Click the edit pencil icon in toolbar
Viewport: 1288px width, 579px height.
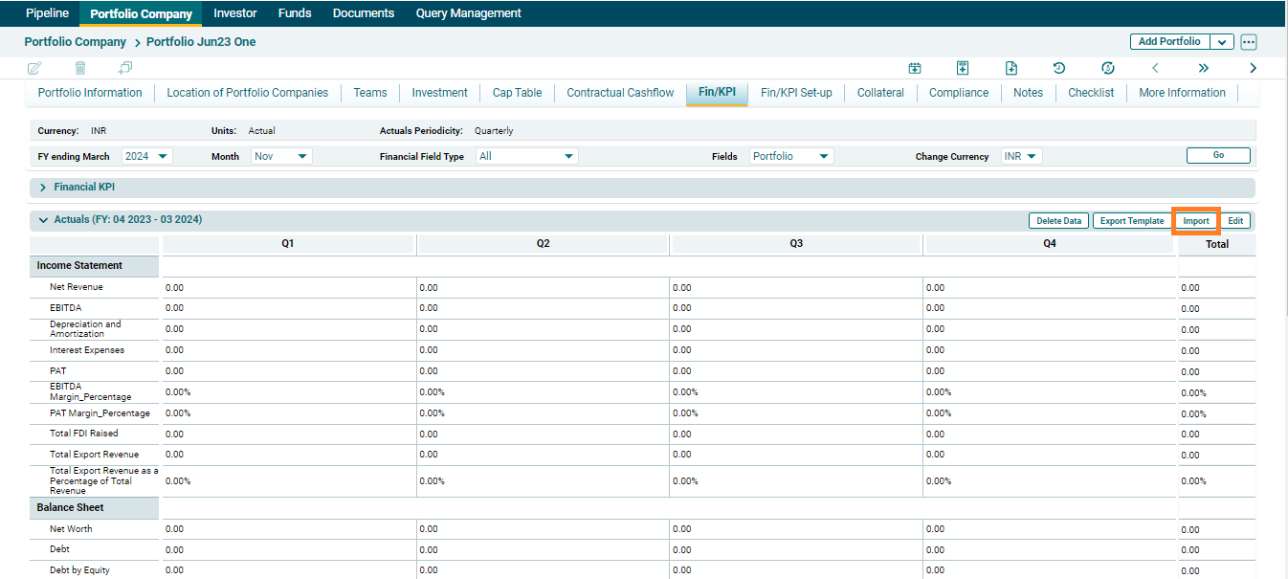(35, 68)
